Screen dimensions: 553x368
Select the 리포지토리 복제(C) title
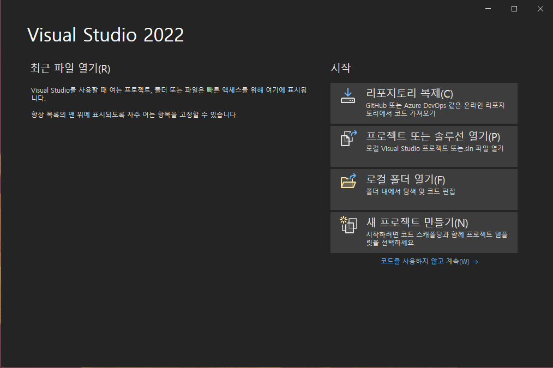(x=409, y=93)
